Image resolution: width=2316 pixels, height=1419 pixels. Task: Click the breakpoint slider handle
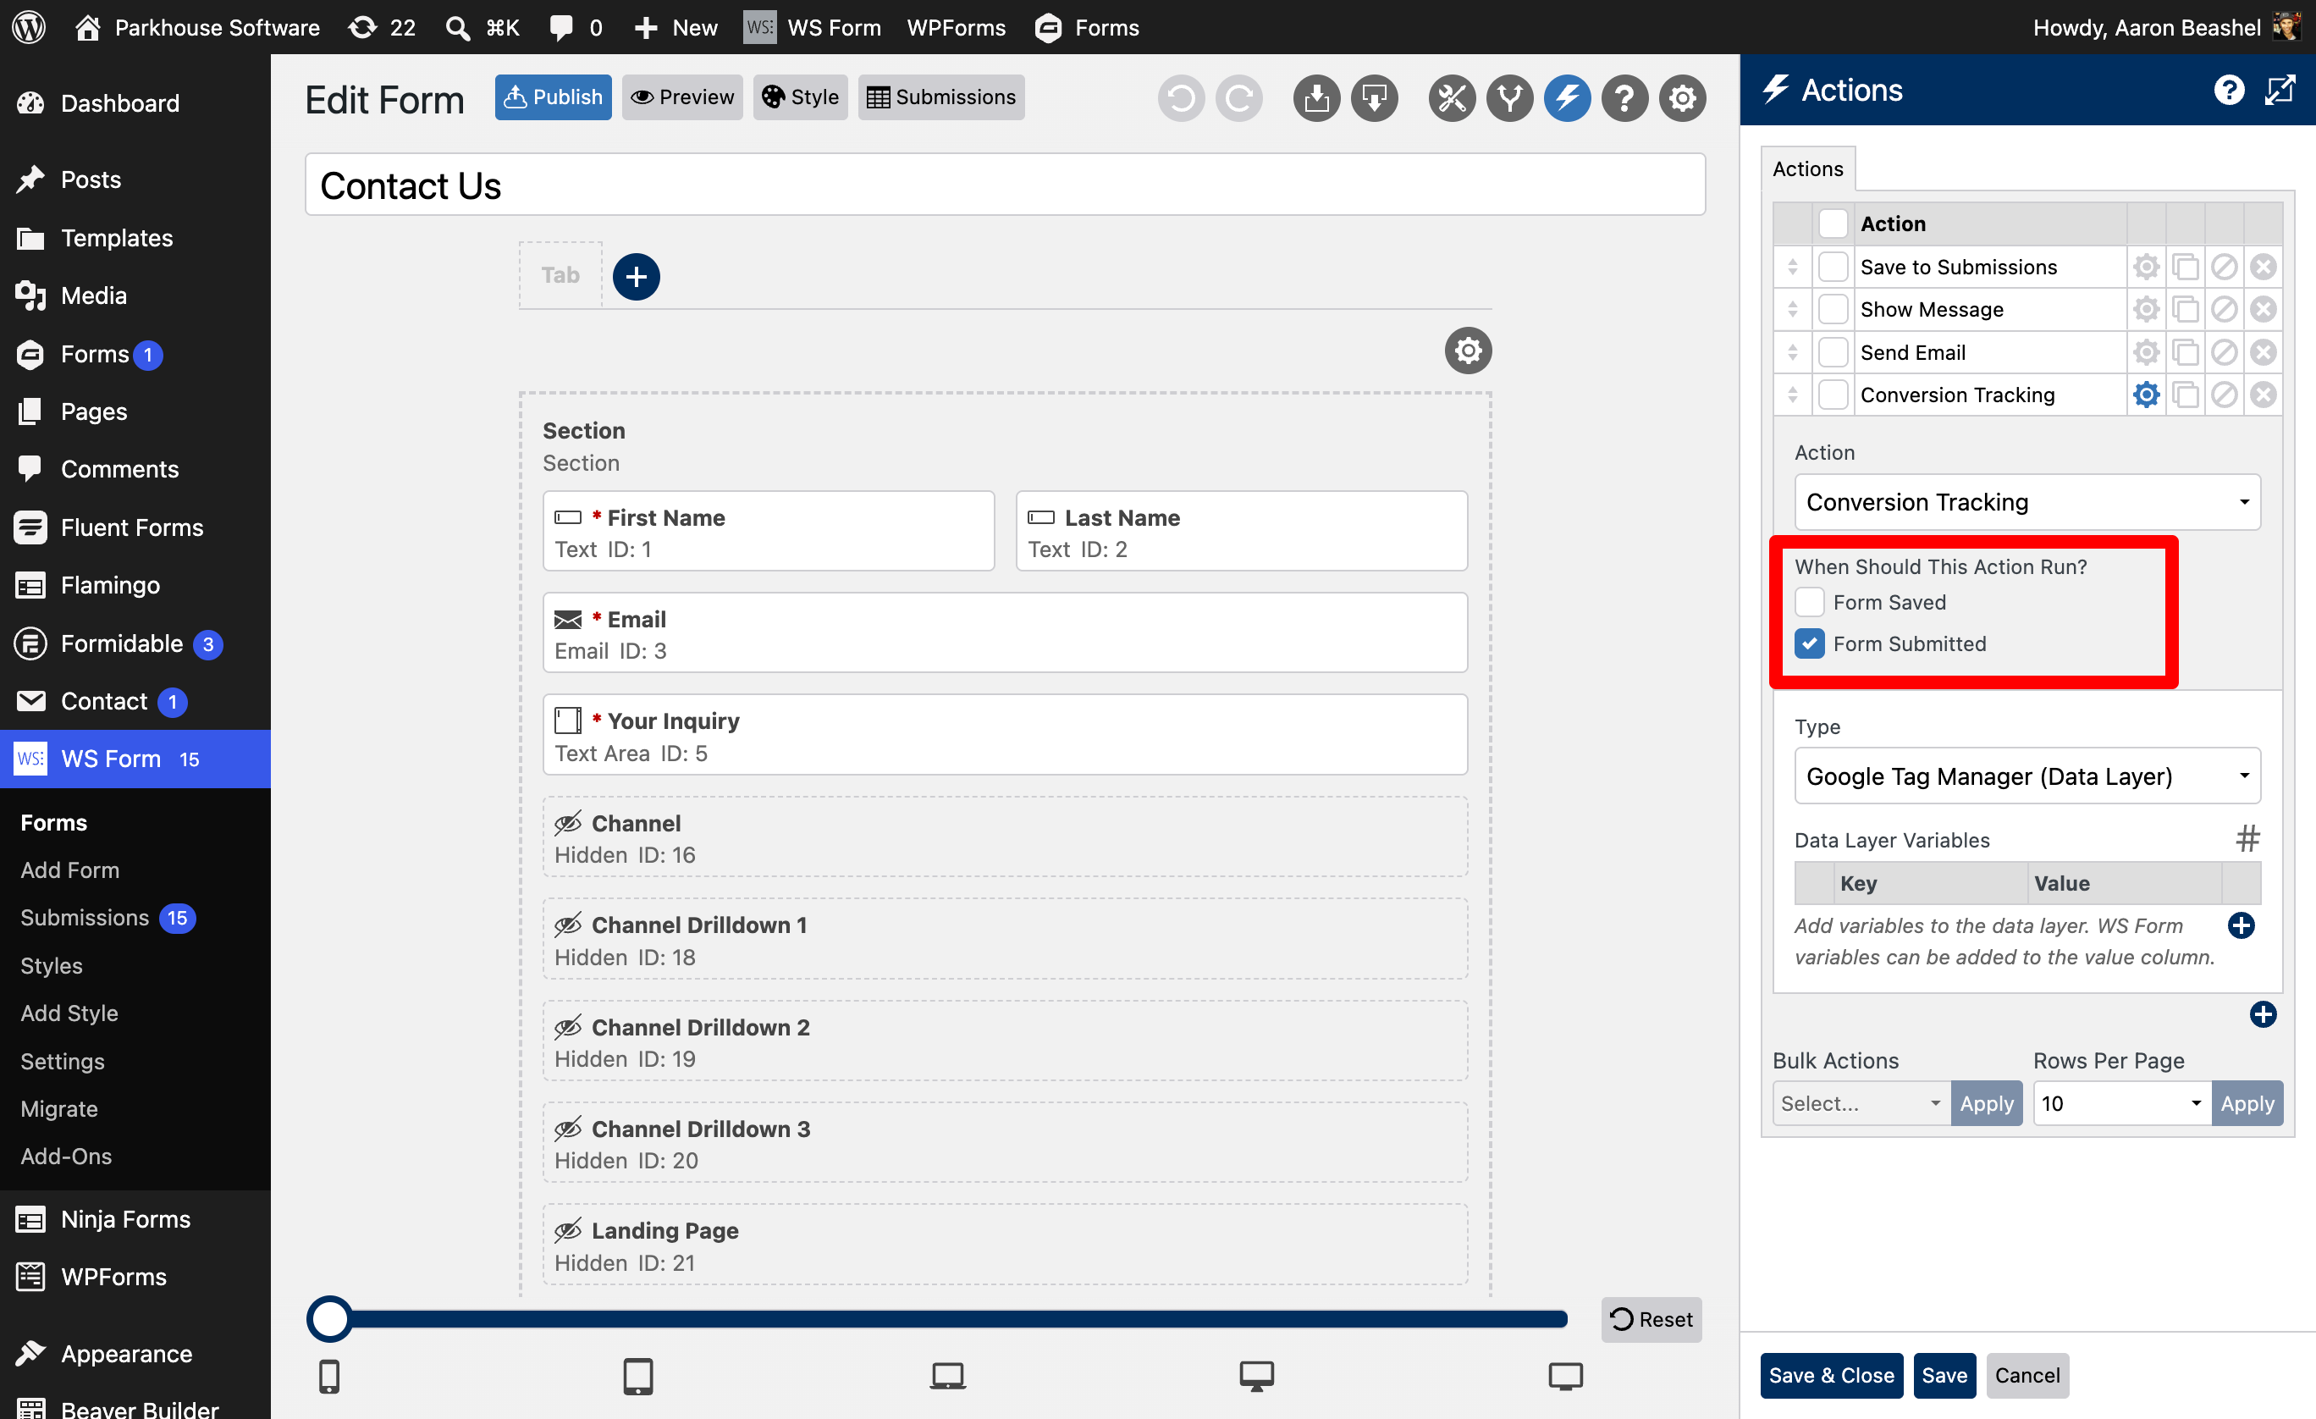329,1319
